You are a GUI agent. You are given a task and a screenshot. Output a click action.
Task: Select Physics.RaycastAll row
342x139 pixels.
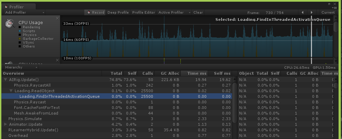pyautogui.click(x=117, y=85)
